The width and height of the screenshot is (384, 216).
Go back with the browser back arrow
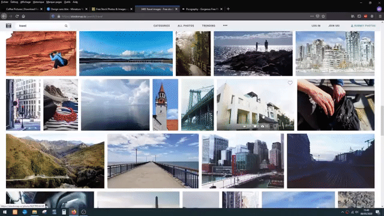(4, 16)
